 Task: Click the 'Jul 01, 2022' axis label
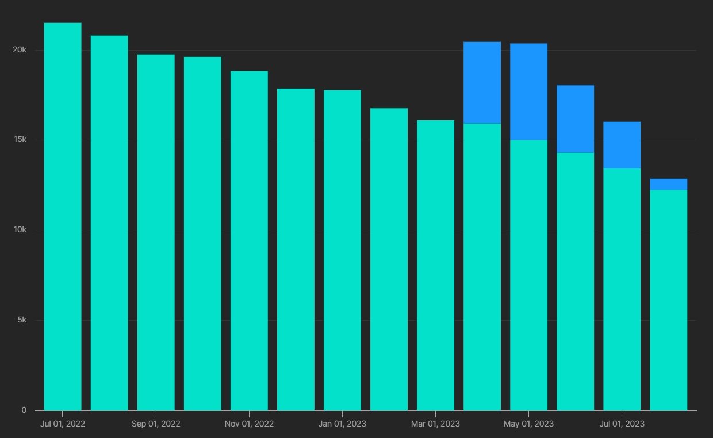[x=63, y=424]
